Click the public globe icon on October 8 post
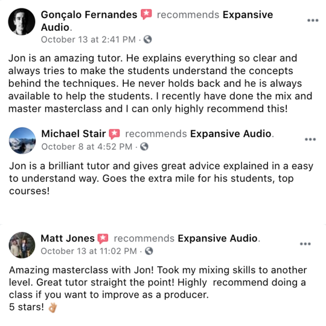The image size is (326, 326). (x=144, y=147)
